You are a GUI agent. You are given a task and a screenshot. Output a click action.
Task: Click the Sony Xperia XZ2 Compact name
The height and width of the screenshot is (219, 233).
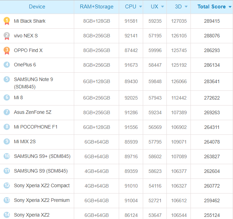pyautogui.click(x=42, y=185)
